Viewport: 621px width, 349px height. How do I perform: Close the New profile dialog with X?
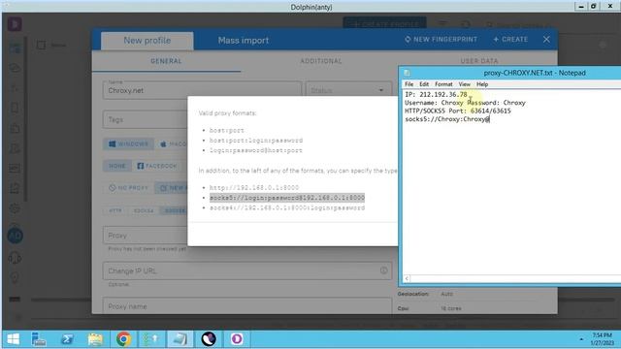tap(546, 39)
